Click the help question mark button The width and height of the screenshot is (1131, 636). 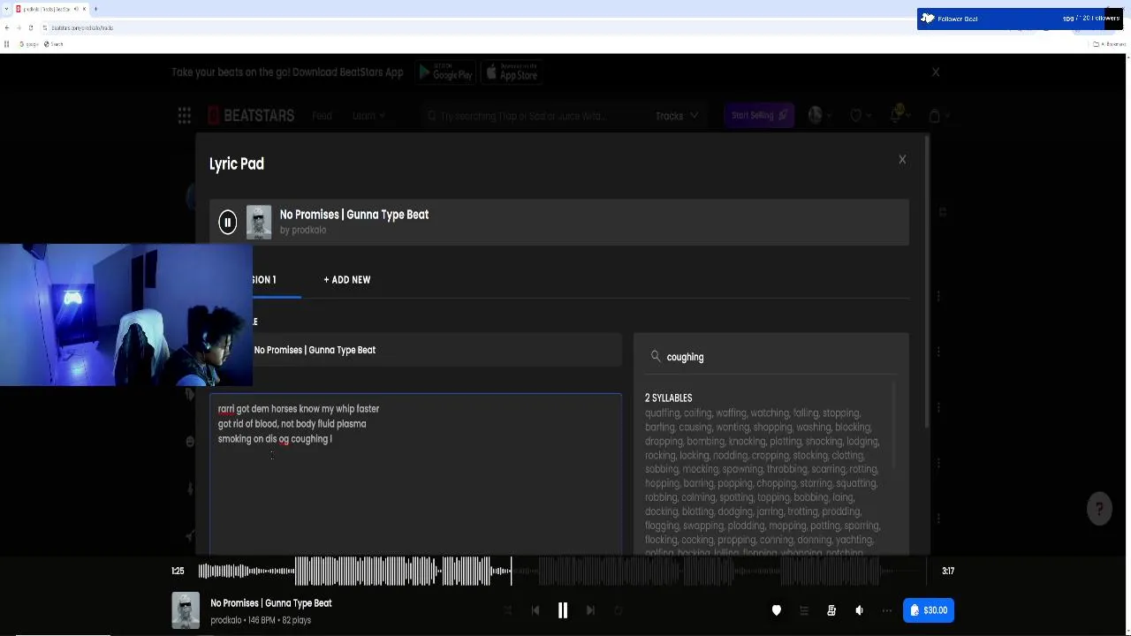1099,509
